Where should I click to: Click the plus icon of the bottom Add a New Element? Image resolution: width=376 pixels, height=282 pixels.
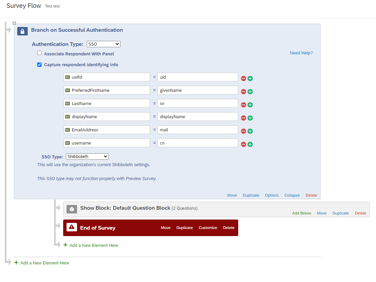16,262
